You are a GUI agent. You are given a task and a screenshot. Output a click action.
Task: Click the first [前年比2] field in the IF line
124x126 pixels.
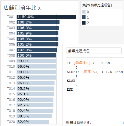coord(82,63)
